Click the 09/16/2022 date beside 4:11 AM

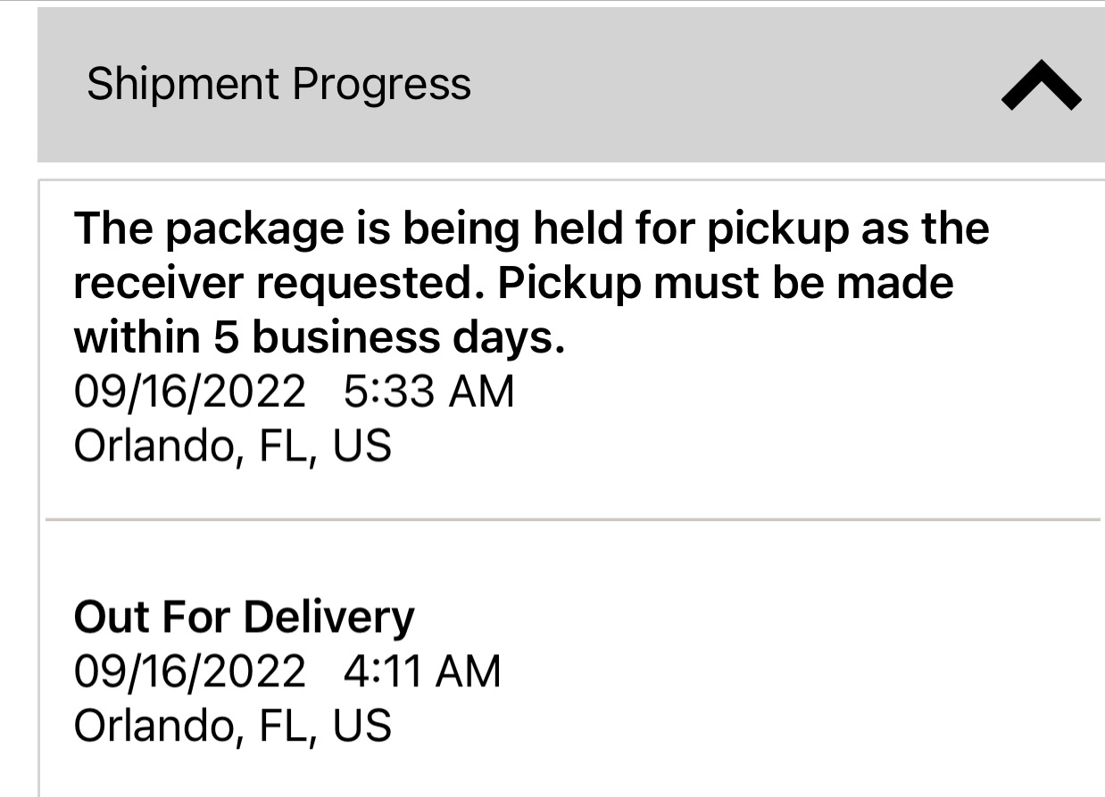(189, 671)
